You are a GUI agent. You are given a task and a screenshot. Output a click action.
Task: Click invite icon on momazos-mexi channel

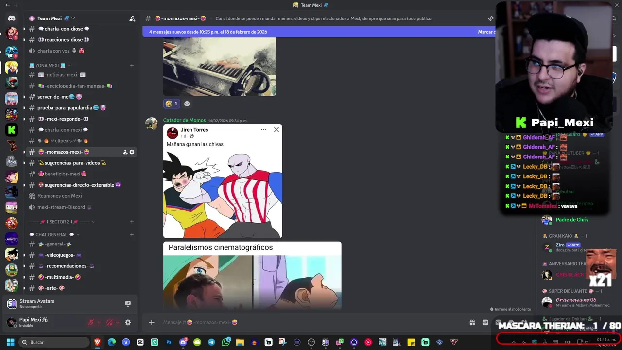125,152
